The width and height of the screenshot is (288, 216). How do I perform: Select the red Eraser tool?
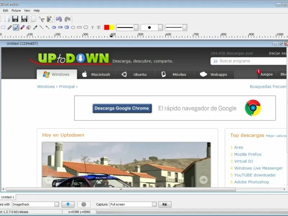click(22, 28)
